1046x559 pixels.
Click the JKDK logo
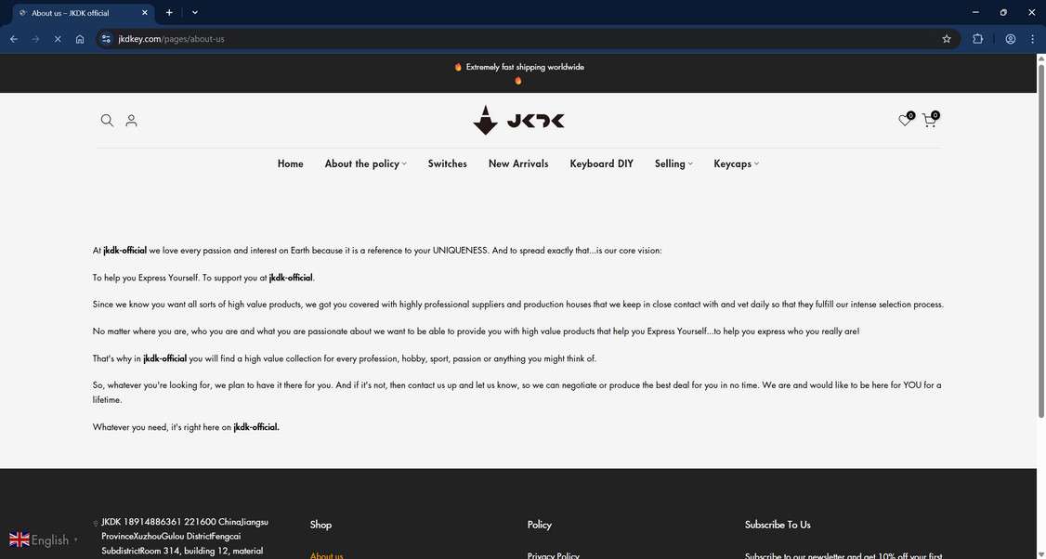[518, 120]
